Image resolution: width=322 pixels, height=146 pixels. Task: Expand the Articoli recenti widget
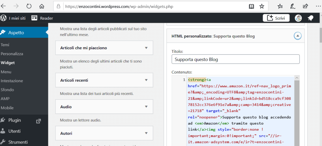pyautogui.click(x=146, y=80)
